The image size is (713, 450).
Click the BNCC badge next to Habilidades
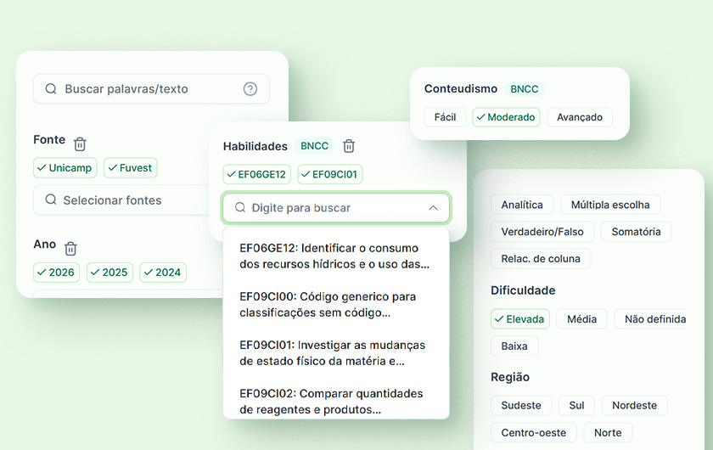coord(314,145)
